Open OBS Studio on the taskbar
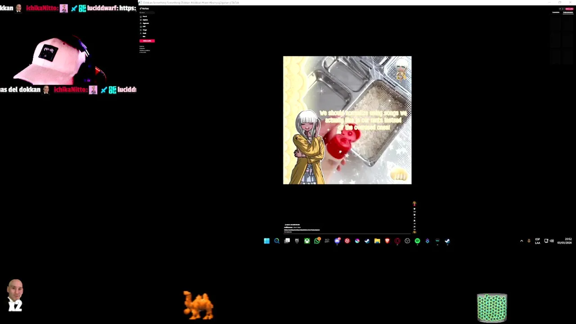Image resolution: width=576 pixels, height=324 pixels. pos(407,241)
